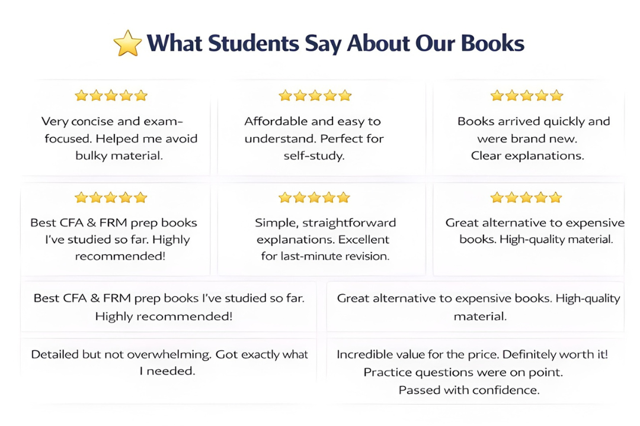Image resolution: width=640 pixels, height=426 pixels.
Task: Open the "Detailed but not overwhelming" review
Action: click(x=169, y=362)
